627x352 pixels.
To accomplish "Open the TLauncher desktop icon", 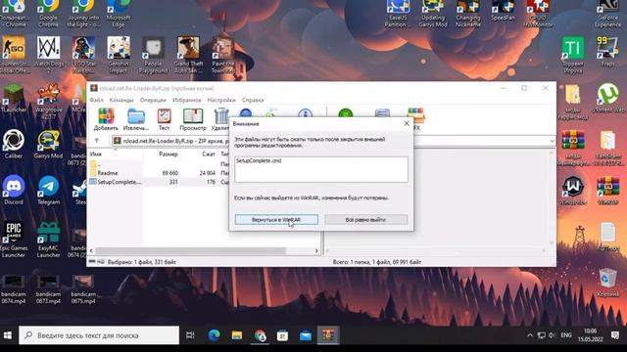I will [14, 99].
